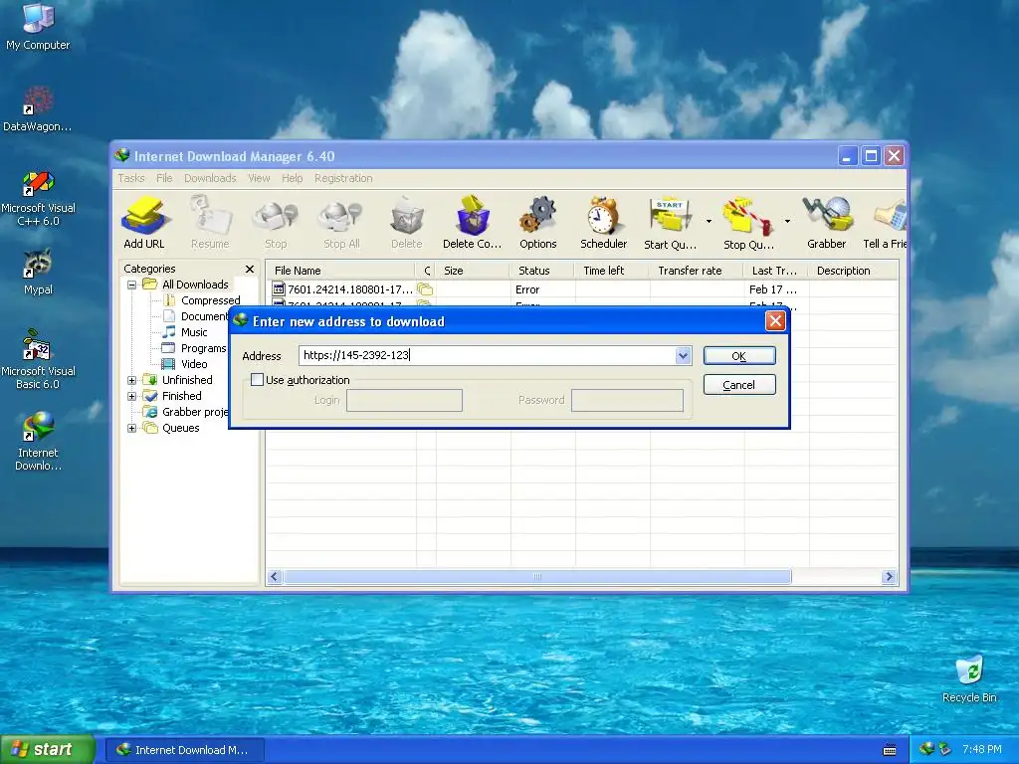Select the Mypal raccoon desktop icon
The height and width of the screenshot is (764, 1019).
[x=38, y=264]
